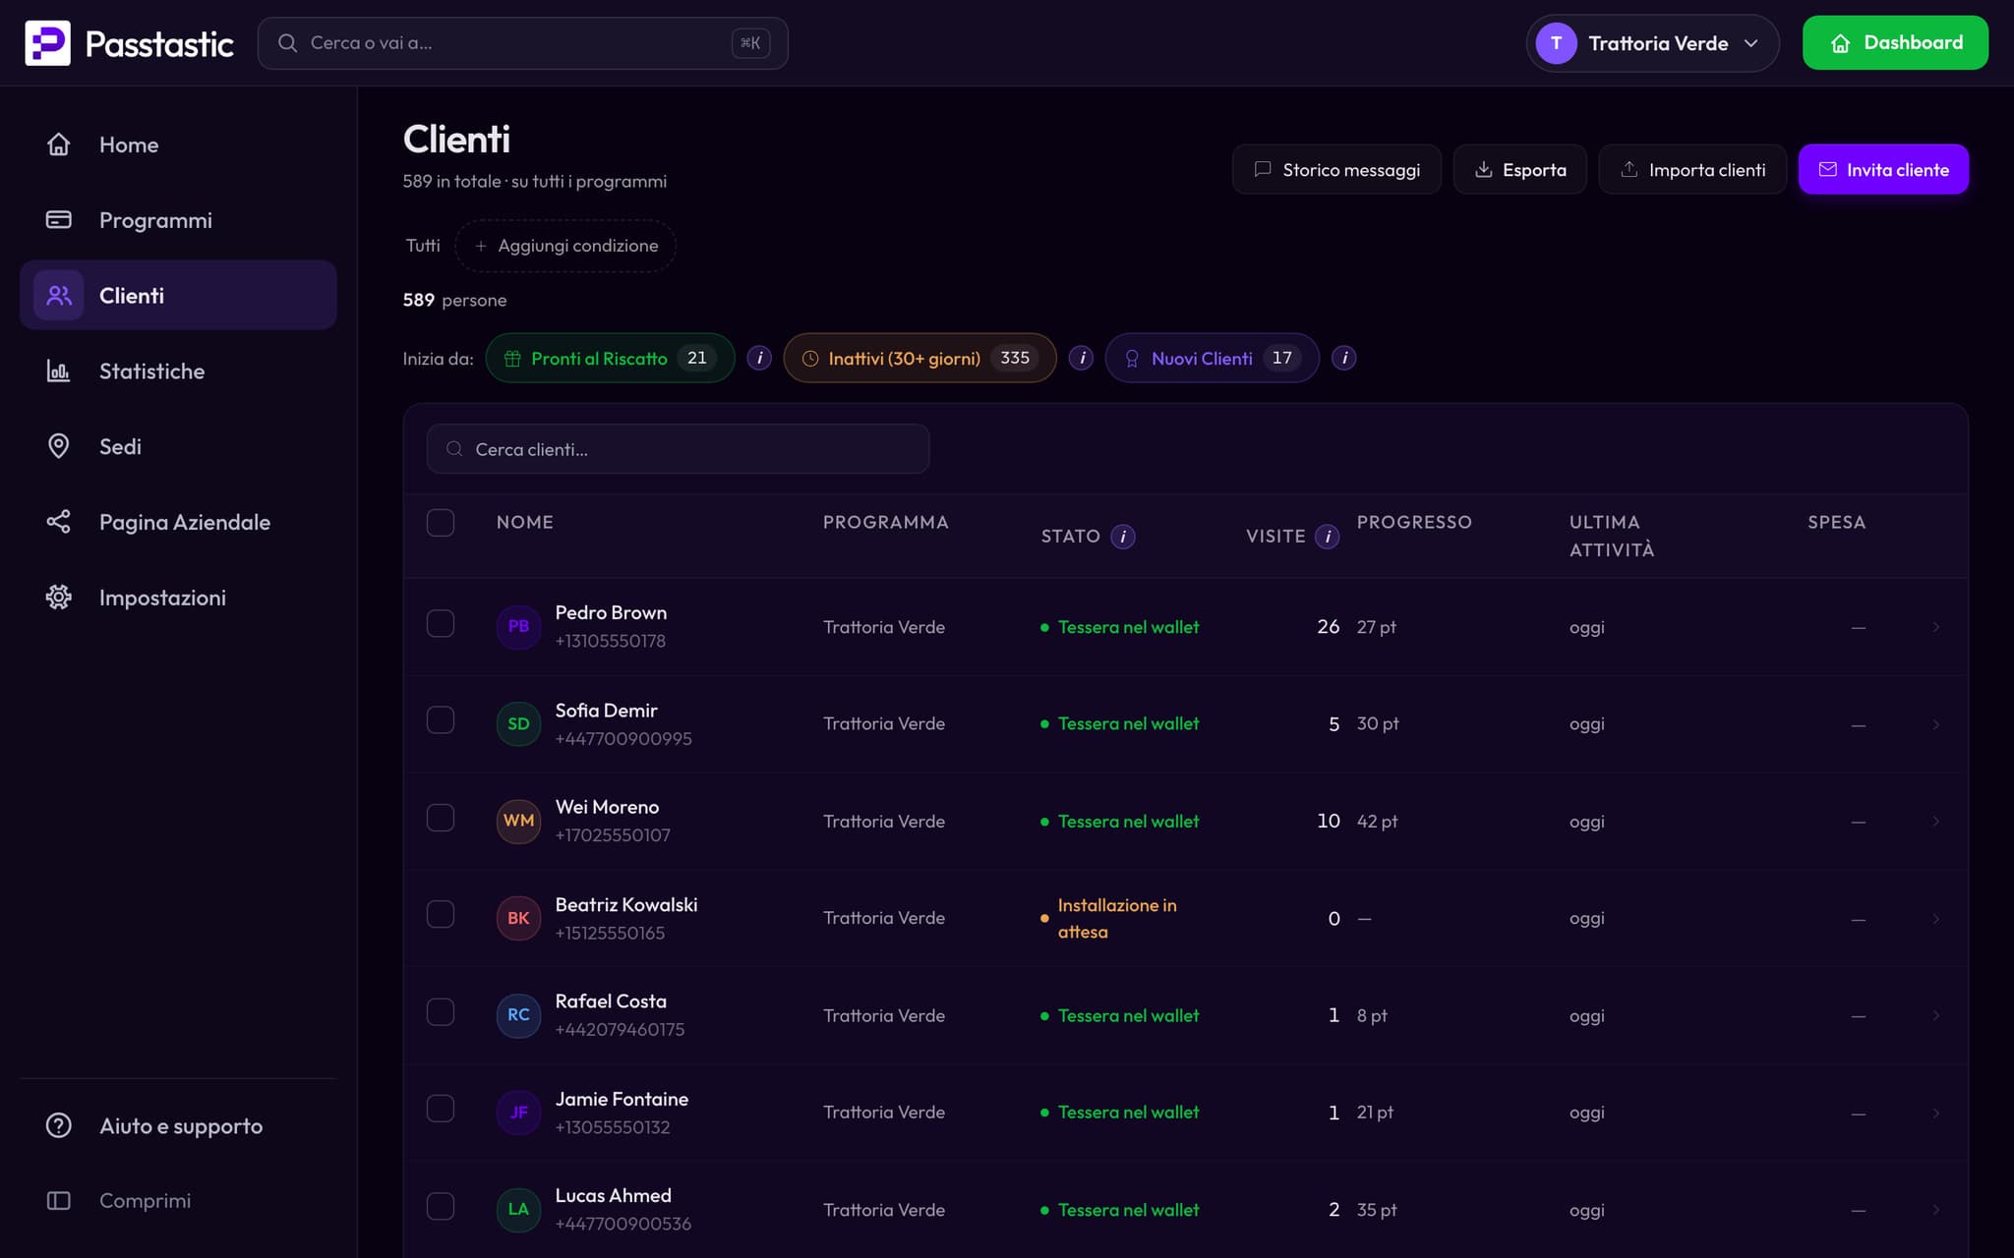Check the box for Pedro Brown
Image resolution: width=2014 pixels, height=1258 pixels.
(441, 624)
